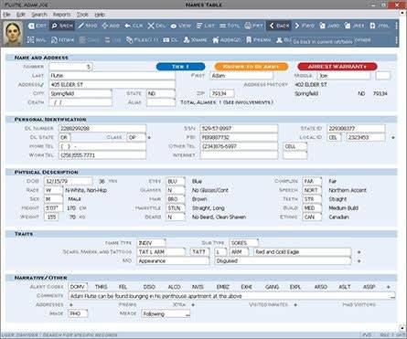Viewport: 407px width, 339px height.
Task: Activate the Srch search tool
Action: 62,26
